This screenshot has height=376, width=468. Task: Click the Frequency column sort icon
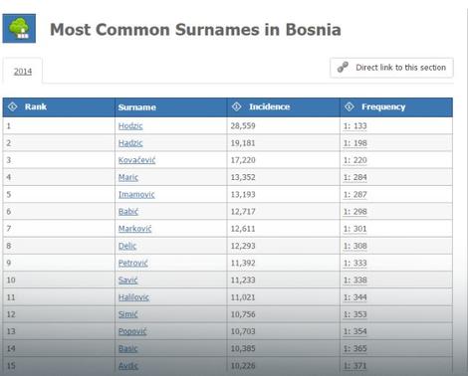[x=350, y=106]
